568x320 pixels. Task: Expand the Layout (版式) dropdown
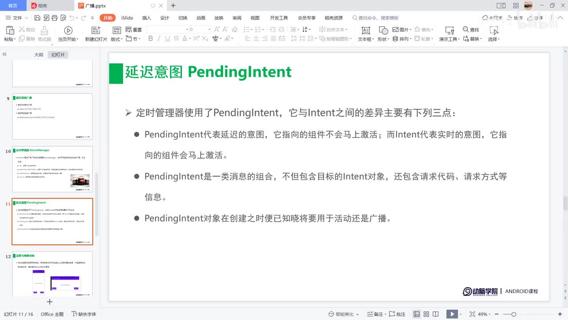click(x=117, y=39)
